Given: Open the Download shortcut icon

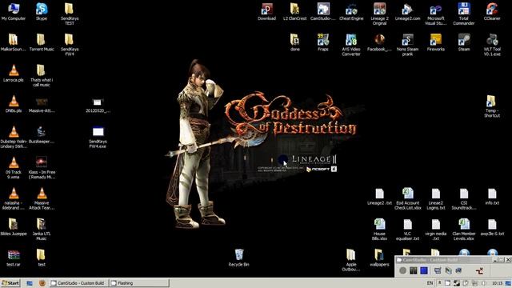Looking at the screenshot, I should (266, 12).
